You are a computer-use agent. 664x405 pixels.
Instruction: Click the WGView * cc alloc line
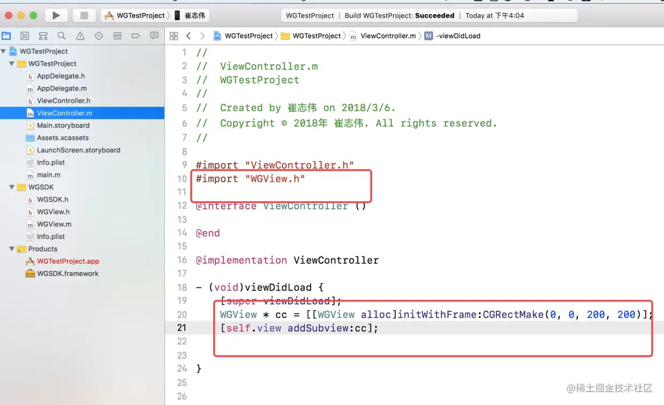tap(436, 315)
